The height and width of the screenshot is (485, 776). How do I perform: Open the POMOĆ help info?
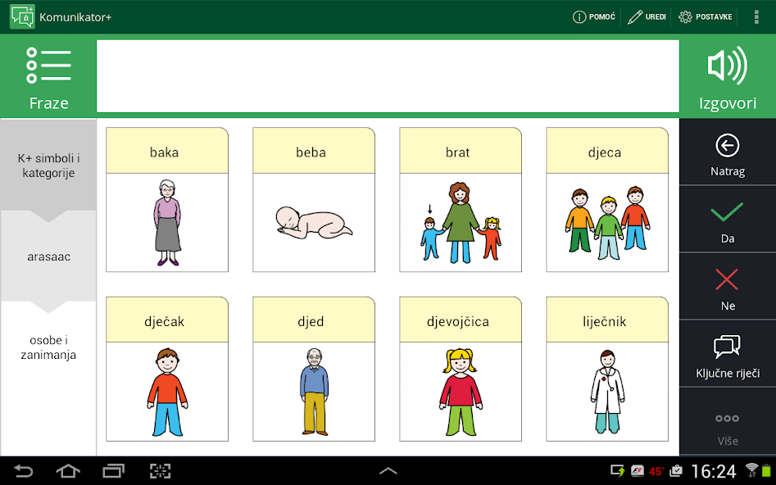point(593,16)
